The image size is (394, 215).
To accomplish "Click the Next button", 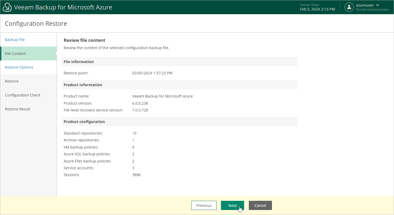I will point(233,206).
